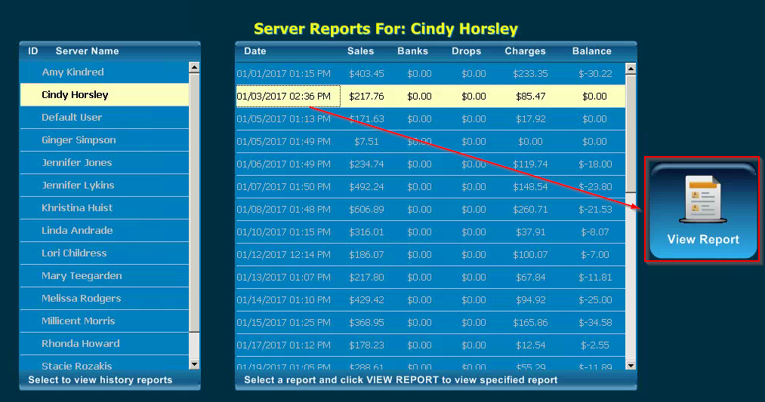This screenshot has width=765, height=402.
Task: Choose Jennifer Jones from server list
Action: click(104, 163)
